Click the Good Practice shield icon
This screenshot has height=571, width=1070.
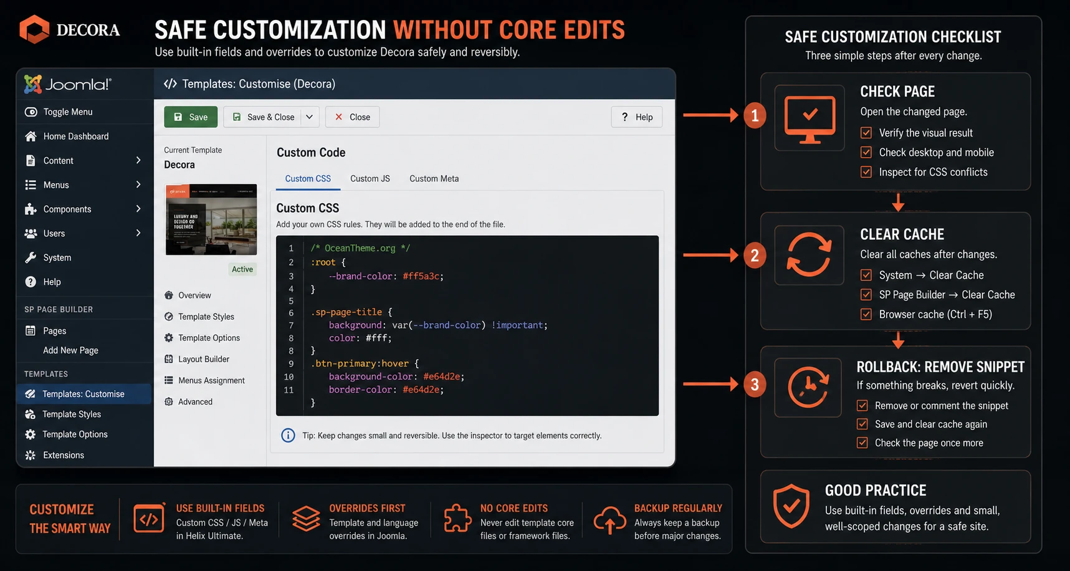click(x=791, y=506)
